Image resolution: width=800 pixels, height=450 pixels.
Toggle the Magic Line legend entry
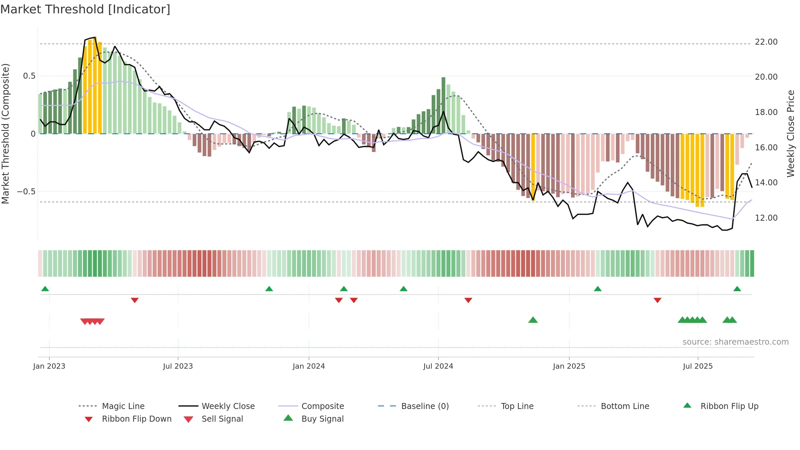coord(111,406)
